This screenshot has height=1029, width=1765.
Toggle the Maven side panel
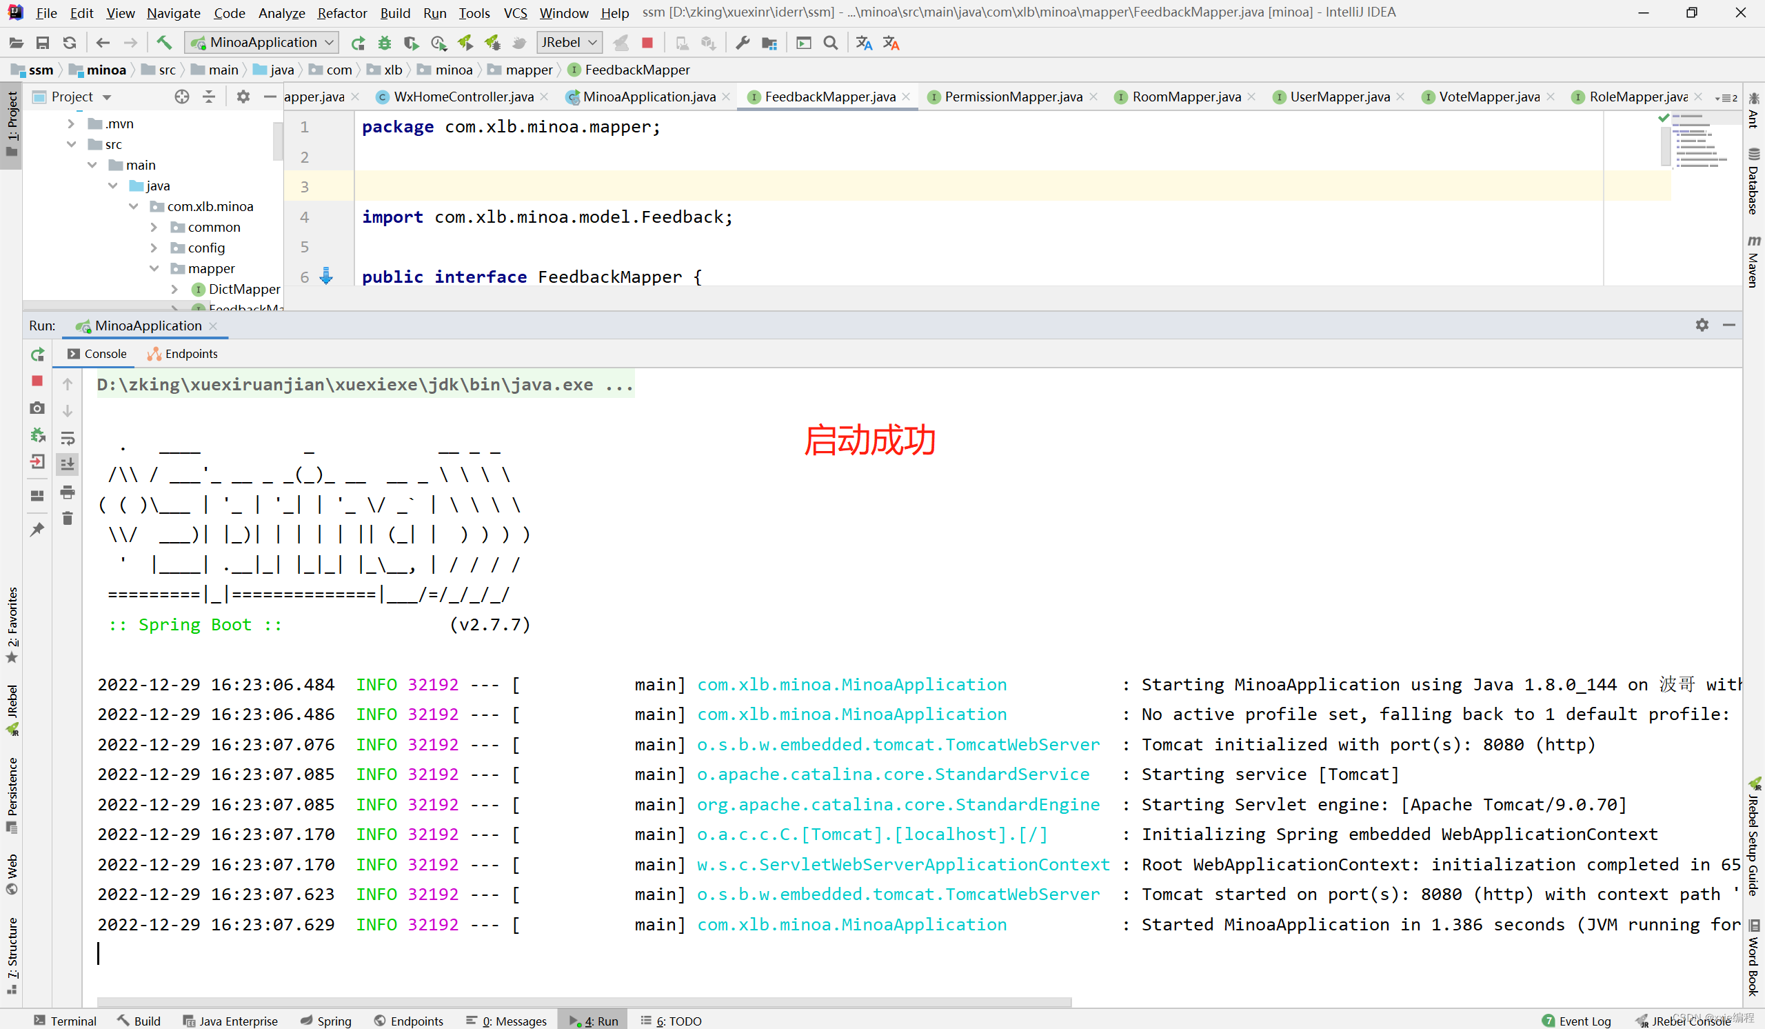click(x=1754, y=261)
